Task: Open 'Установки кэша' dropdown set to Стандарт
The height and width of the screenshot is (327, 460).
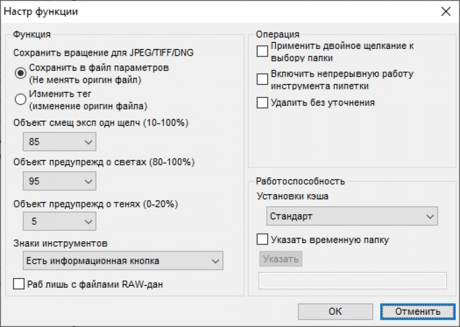Action: tap(352, 217)
